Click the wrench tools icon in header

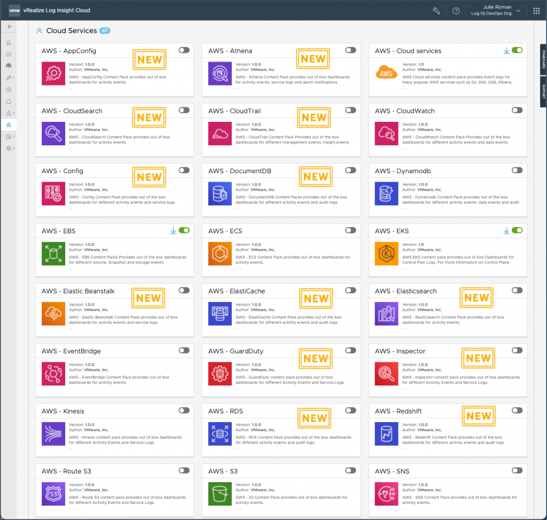pyautogui.click(x=436, y=11)
